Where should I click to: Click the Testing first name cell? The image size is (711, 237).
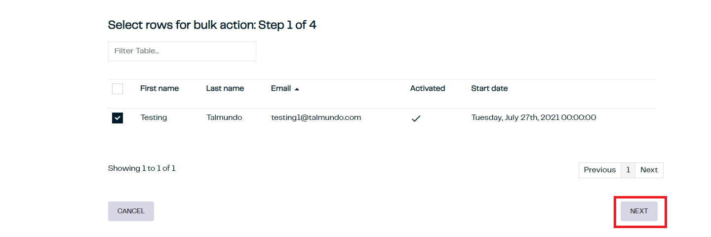click(154, 118)
